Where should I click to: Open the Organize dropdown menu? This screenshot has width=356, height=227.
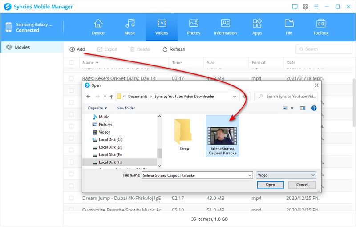click(97, 108)
